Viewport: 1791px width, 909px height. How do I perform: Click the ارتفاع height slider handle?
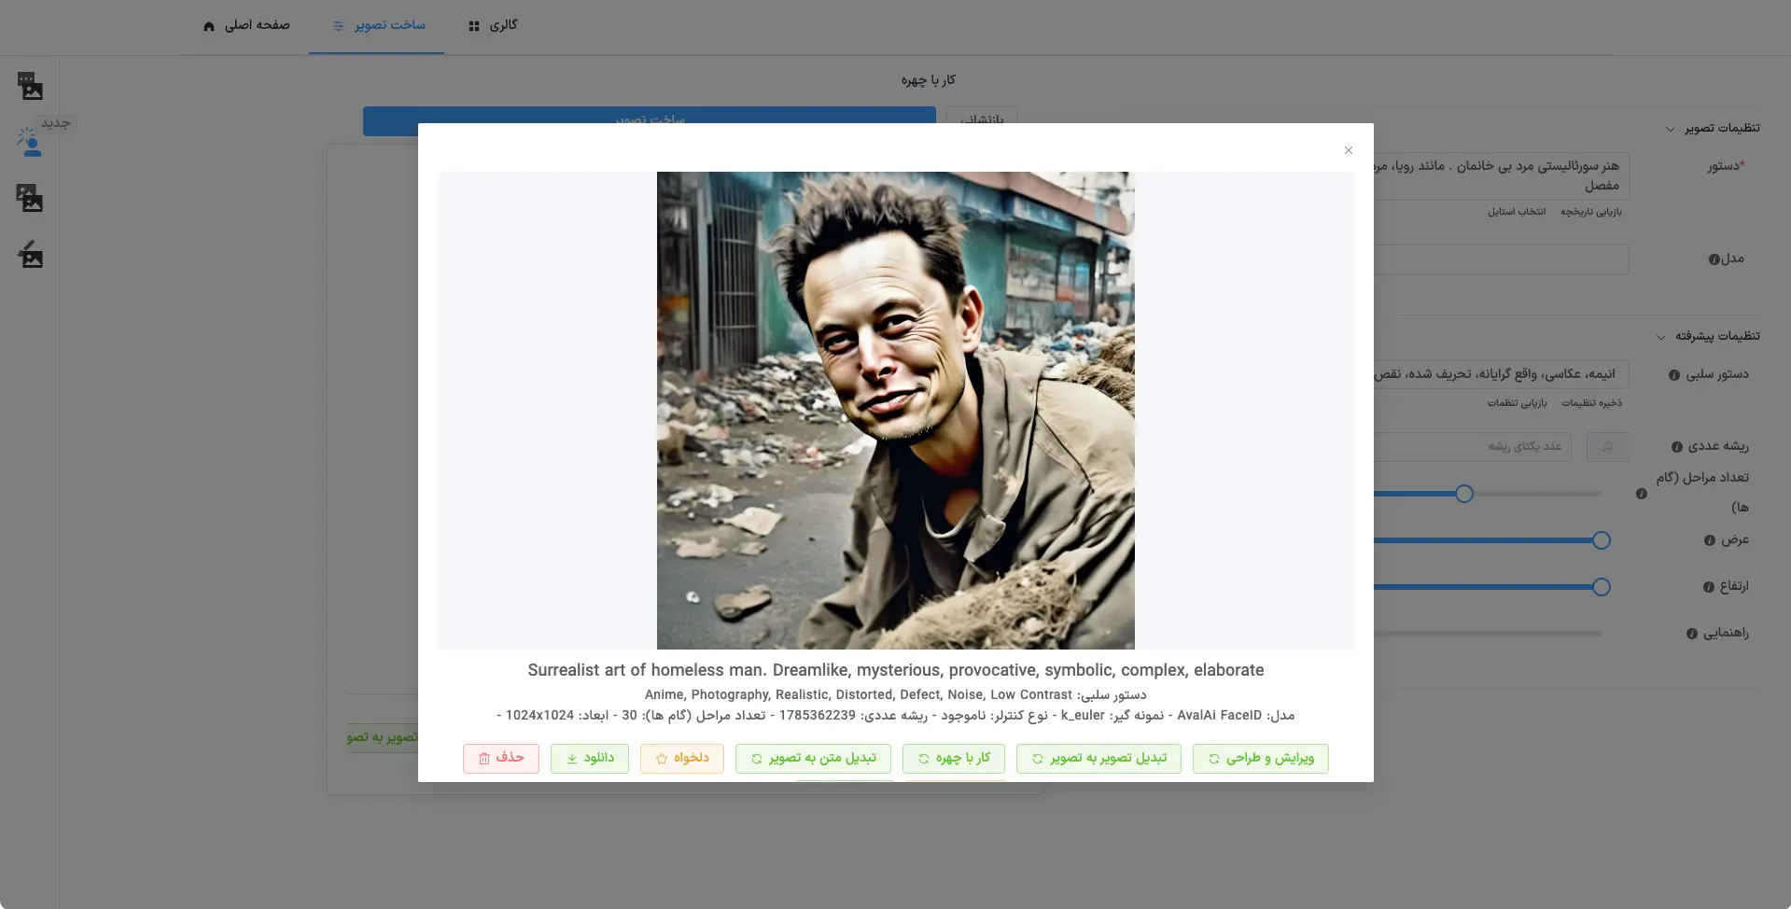click(x=1602, y=587)
